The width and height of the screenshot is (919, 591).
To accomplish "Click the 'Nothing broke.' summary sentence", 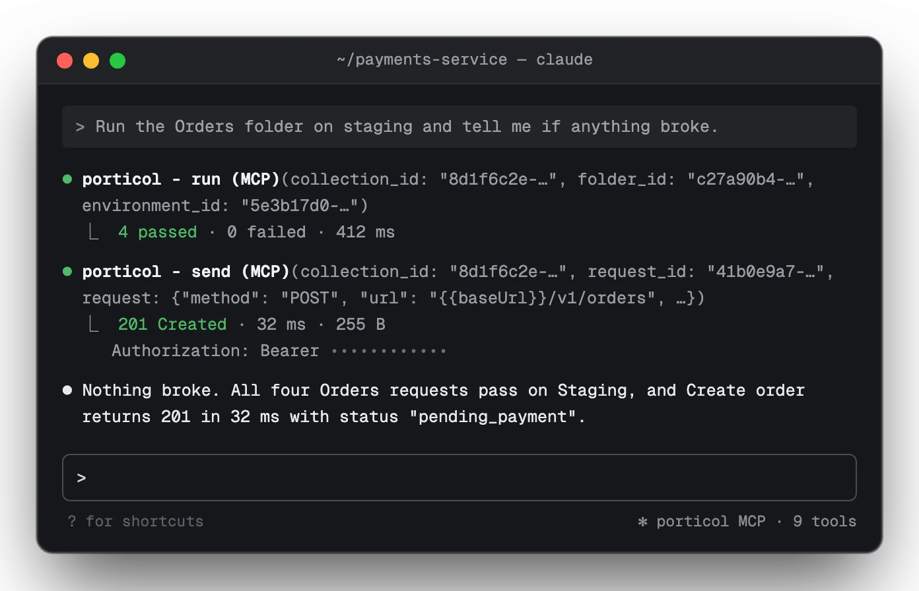I will point(151,390).
